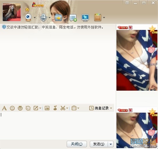Open the music sharing note icon
This screenshot has height=149, width=158.
point(55,108)
